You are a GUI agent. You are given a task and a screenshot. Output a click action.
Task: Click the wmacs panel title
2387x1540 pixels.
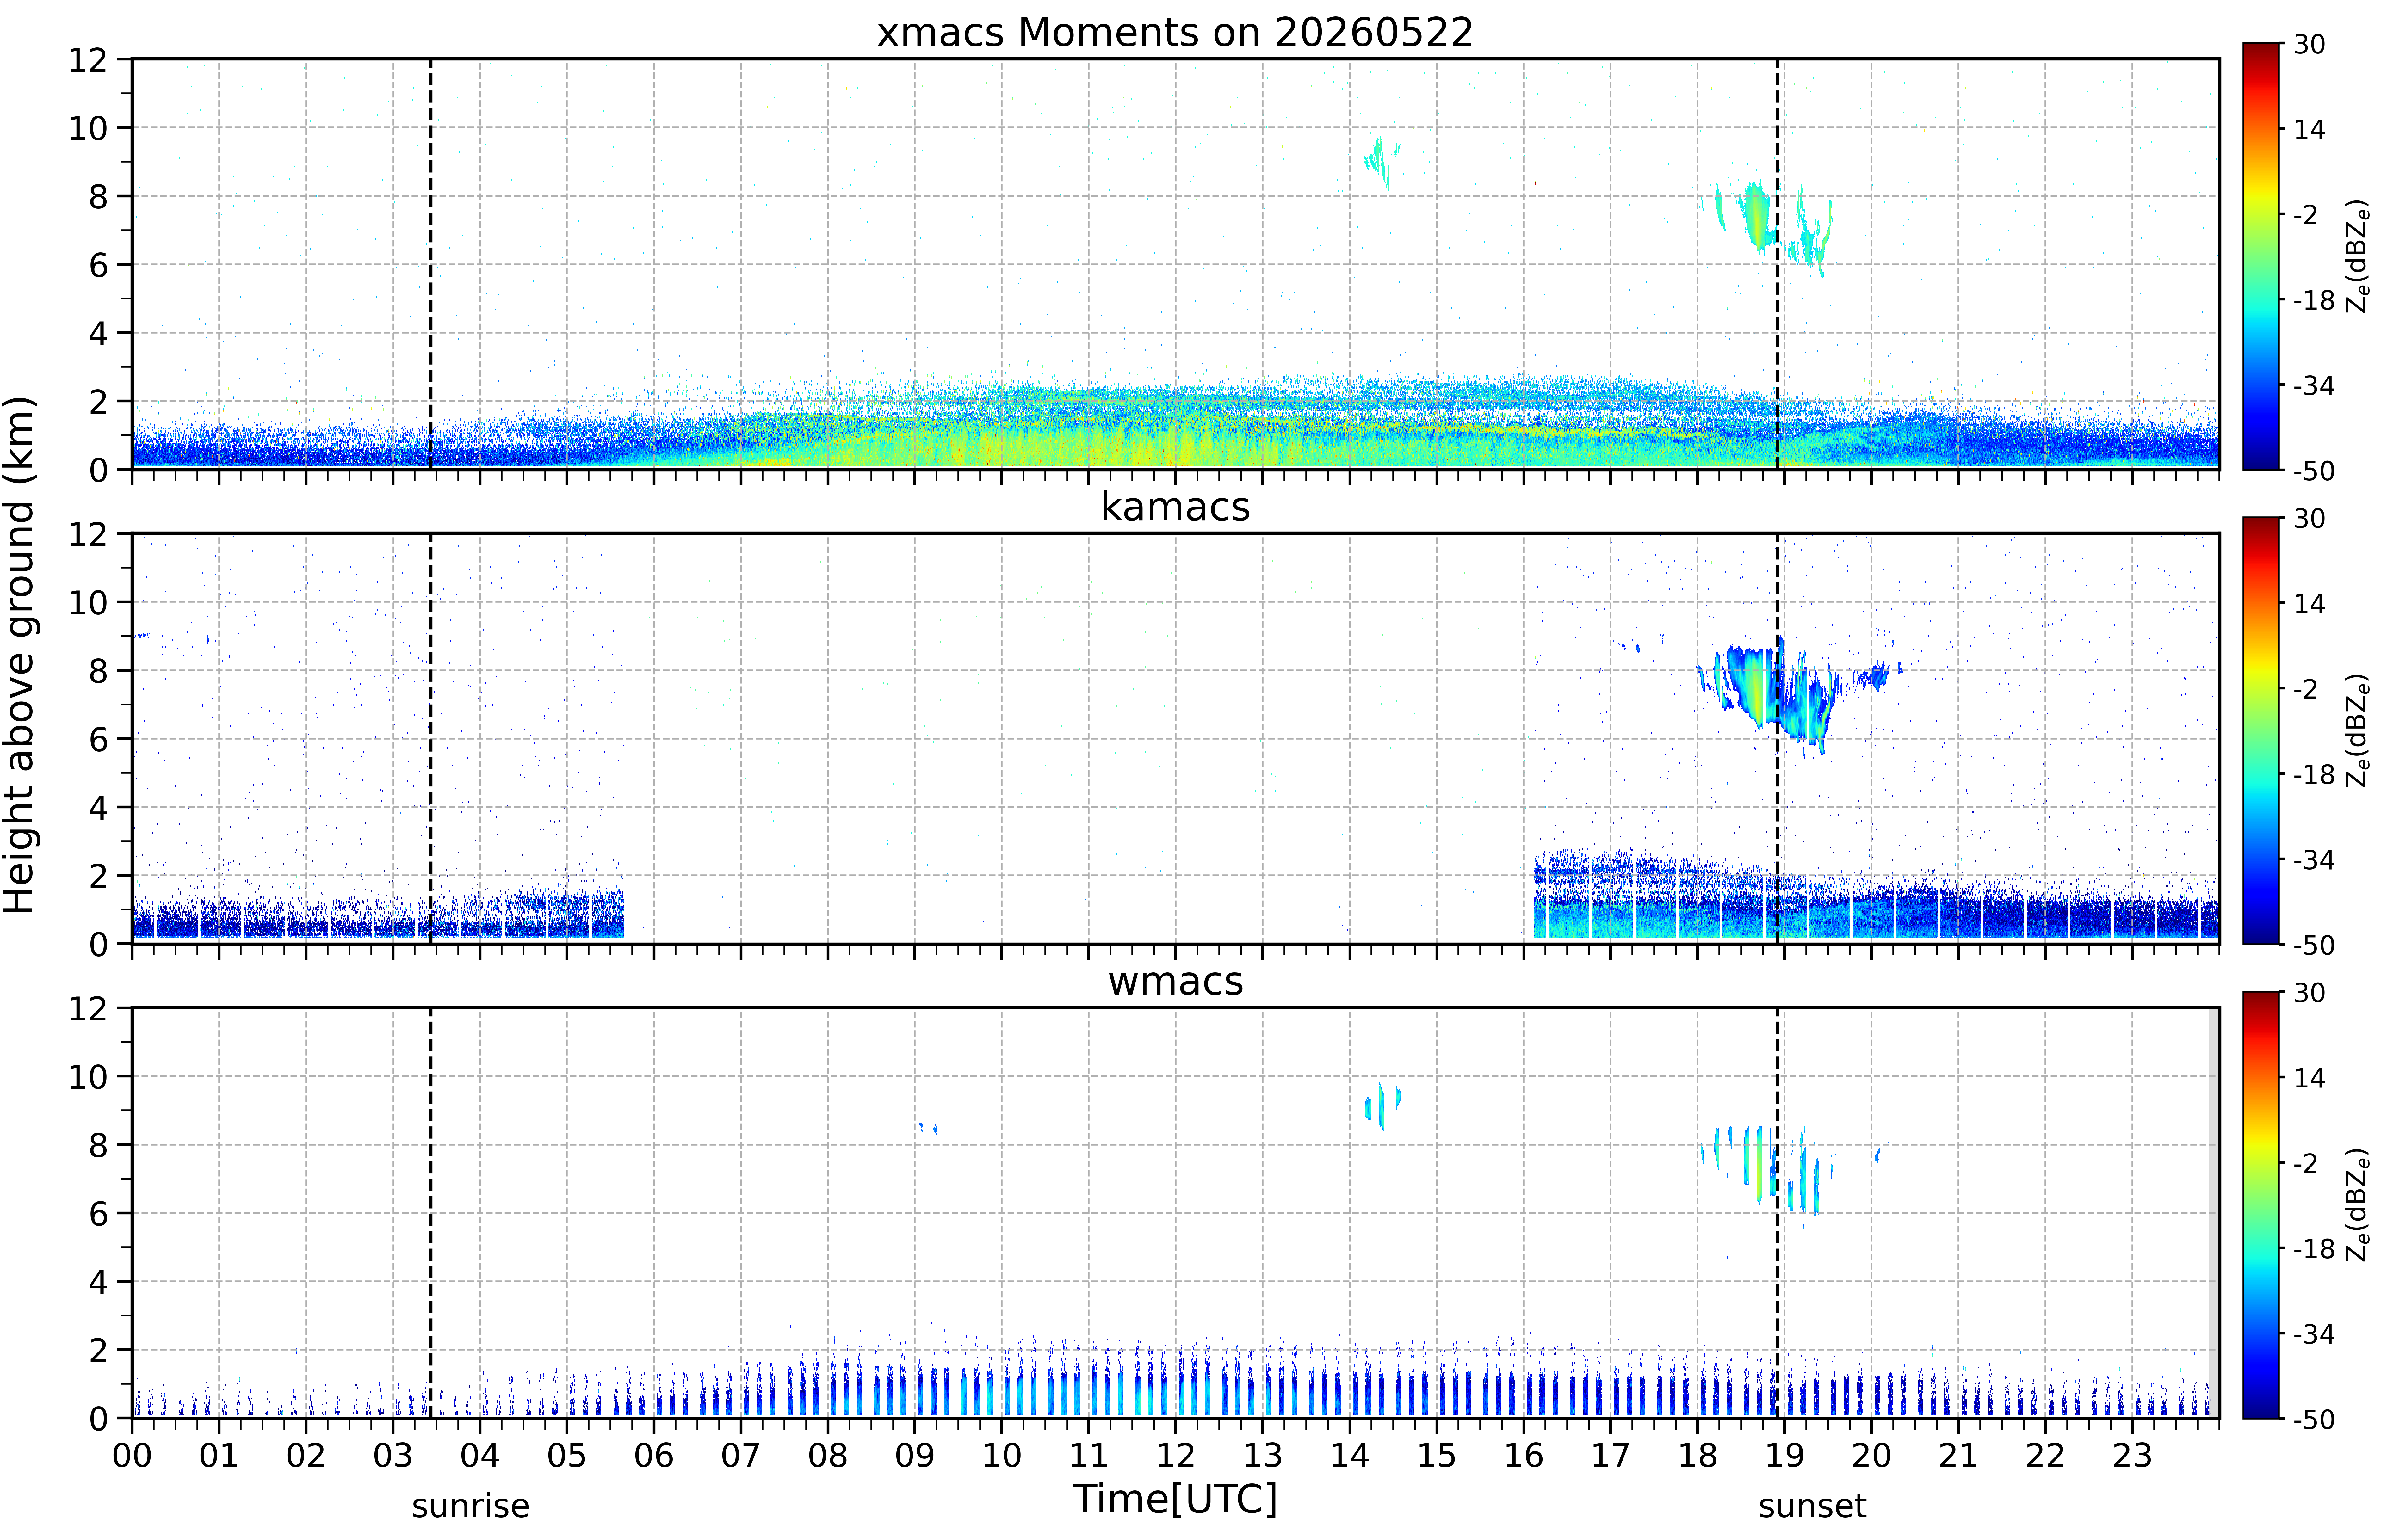(1175, 981)
